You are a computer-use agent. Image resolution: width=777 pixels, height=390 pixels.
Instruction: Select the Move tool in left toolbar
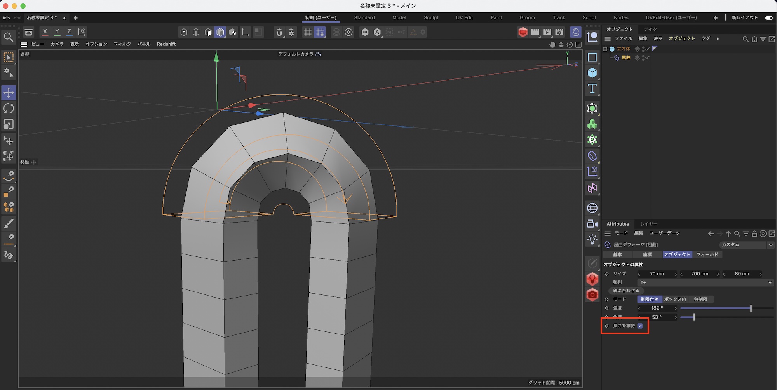(x=9, y=93)
